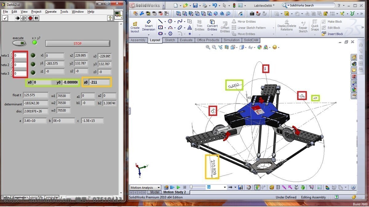Click the LED next to theta 3
This screenshot has height=207, width=369.
(33, 73)
